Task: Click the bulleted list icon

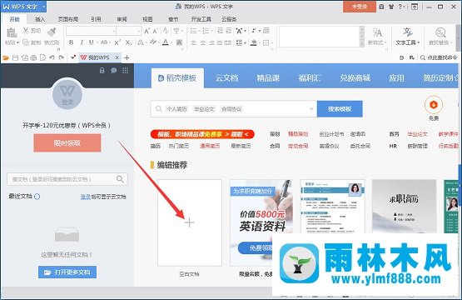Action: (x=194, y=31)
